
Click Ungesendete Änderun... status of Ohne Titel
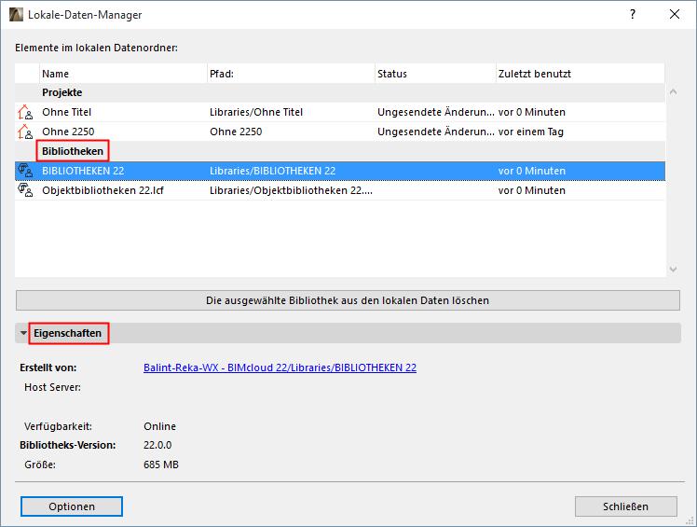(436, 112)
